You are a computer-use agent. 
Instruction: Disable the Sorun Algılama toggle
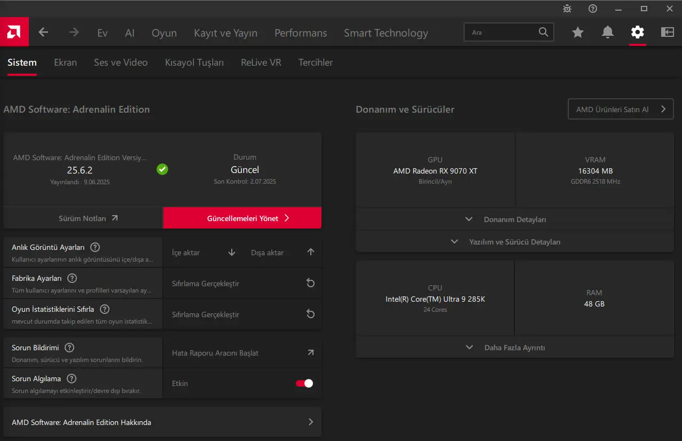(x=304, y=383)
